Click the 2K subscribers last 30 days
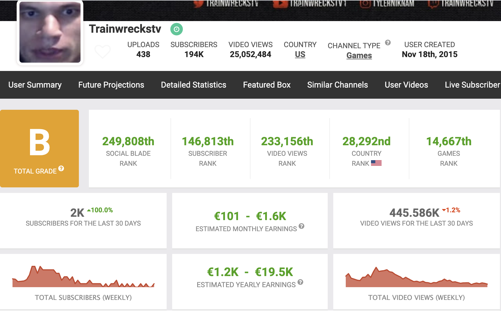501x311 pixels. (77, 213)
